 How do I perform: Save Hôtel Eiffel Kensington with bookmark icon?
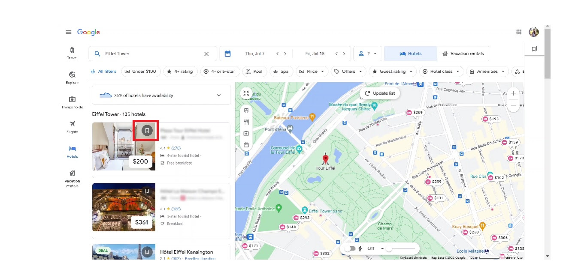click(147, 252)
